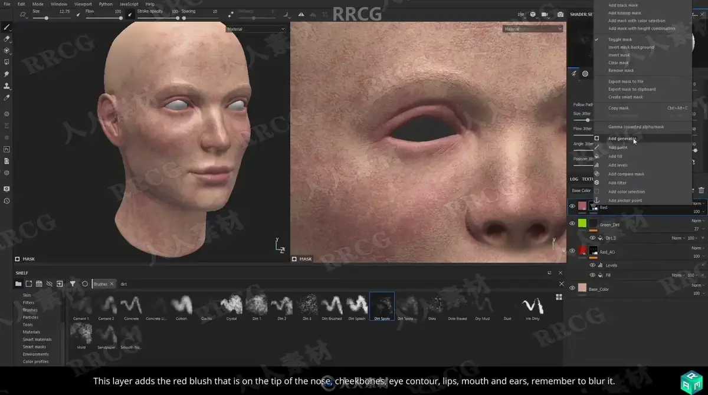Hide the Levels effect
Viewport: 708px width, 395px height.
pos(592,265)
